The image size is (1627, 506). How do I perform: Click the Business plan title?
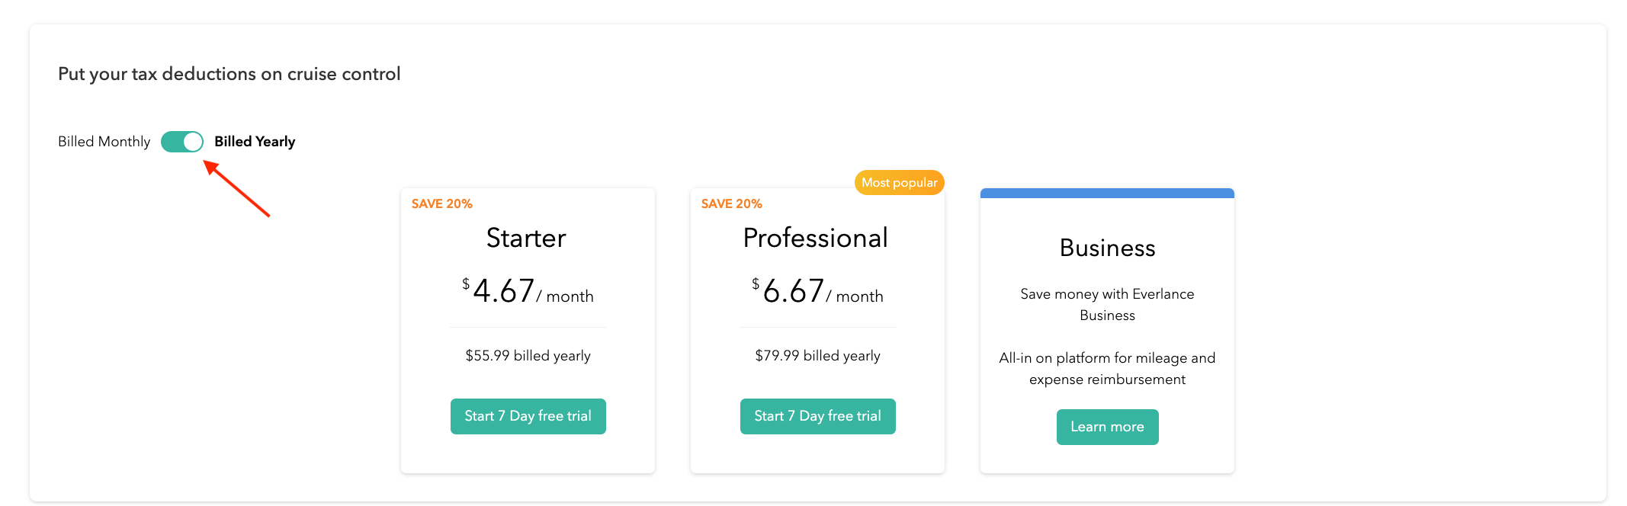pyautogui.click(x=1107, y=248)
